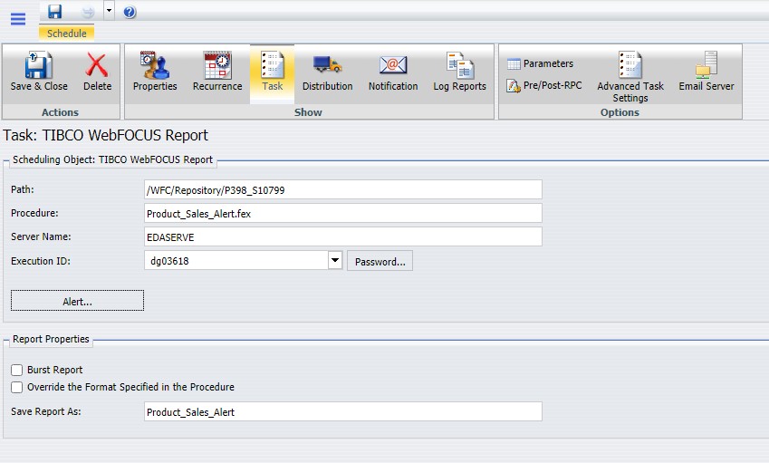Select the Task ribbon button
Screen dimensions: 769x463
[x=273, y=73]
